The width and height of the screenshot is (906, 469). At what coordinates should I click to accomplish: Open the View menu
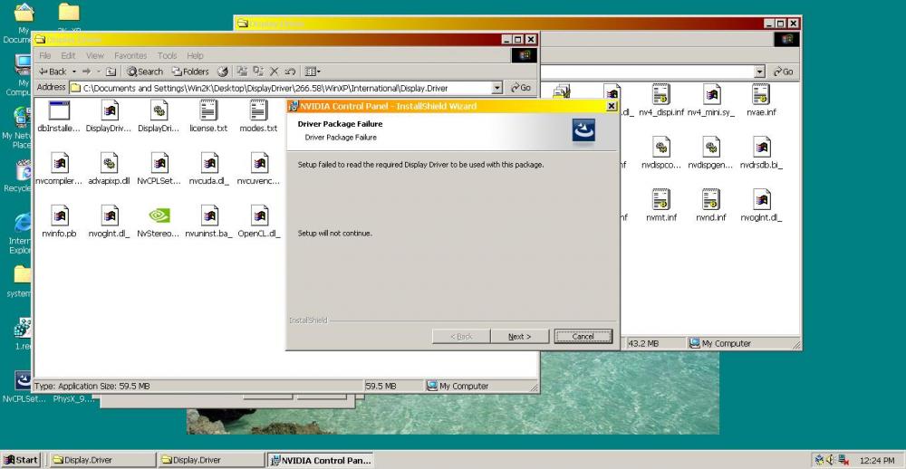pos(95,55)
